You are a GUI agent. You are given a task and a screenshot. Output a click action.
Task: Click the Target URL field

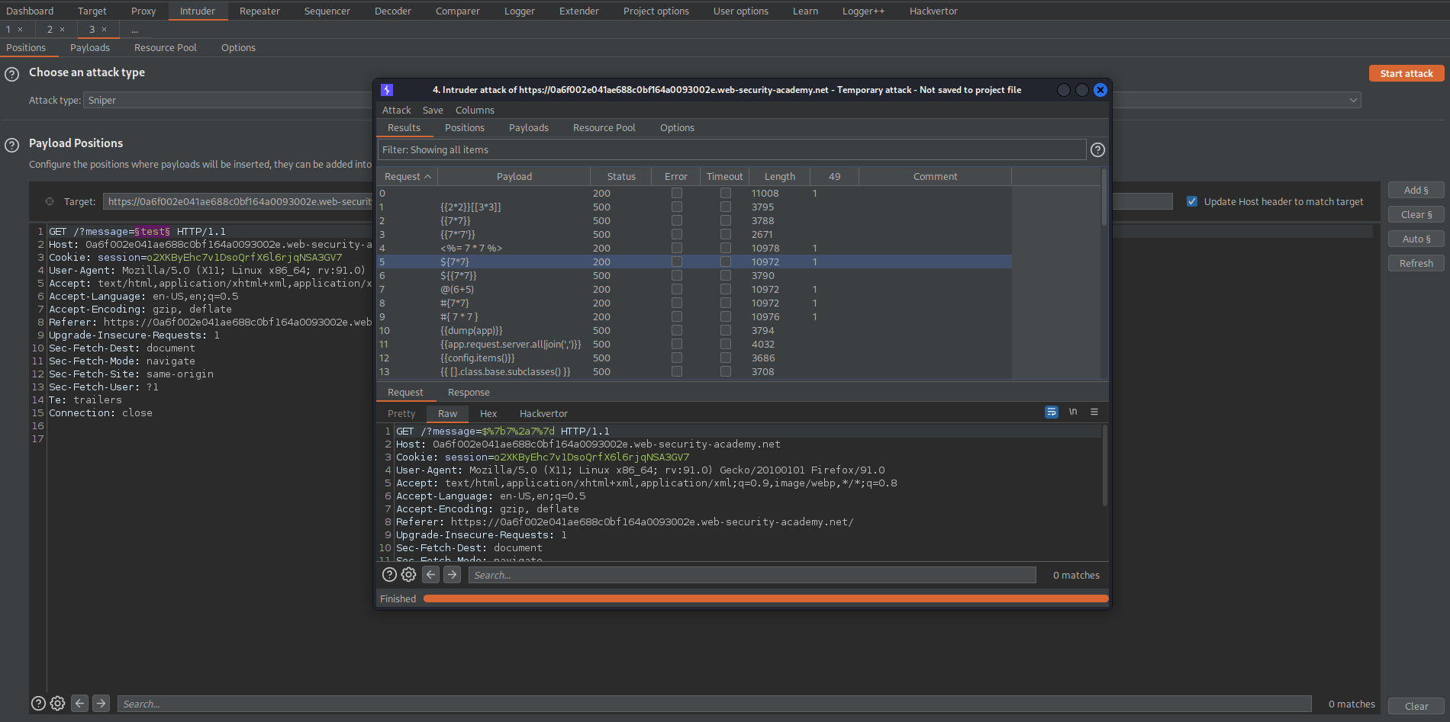tap(637, 202)
